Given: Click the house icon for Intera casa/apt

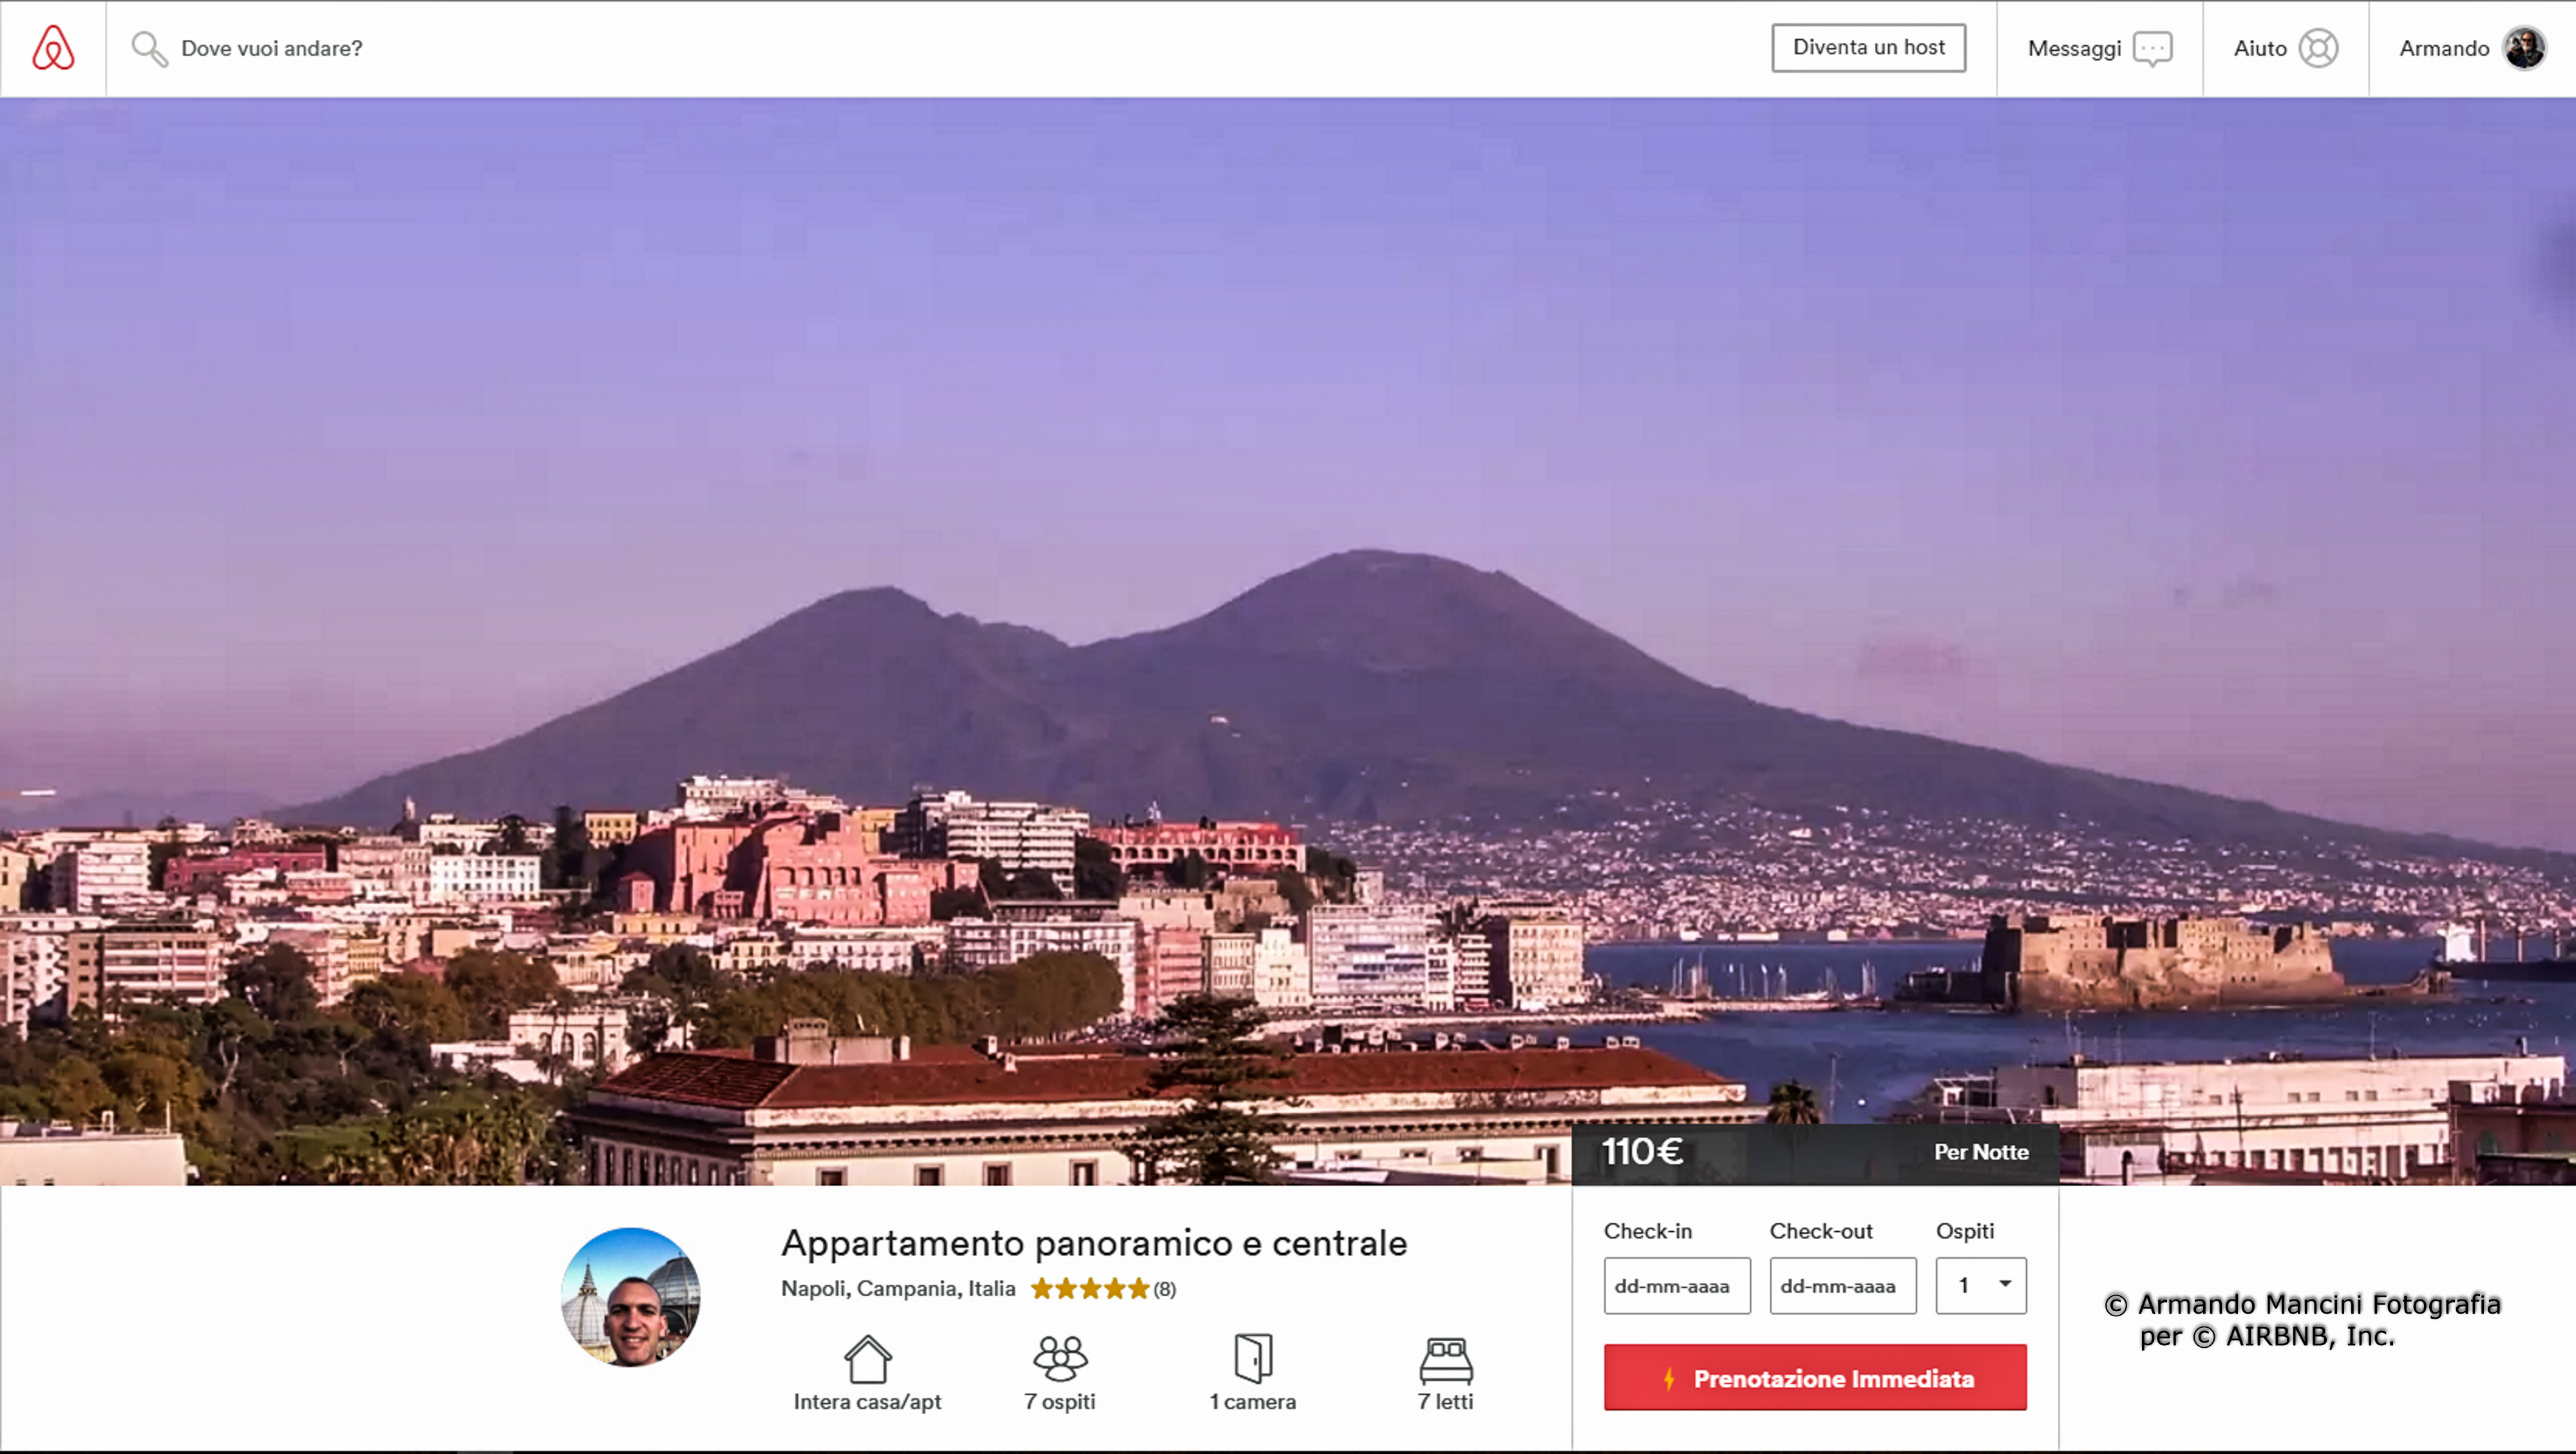Looking at the screenshot, I should coord(867,1358).
